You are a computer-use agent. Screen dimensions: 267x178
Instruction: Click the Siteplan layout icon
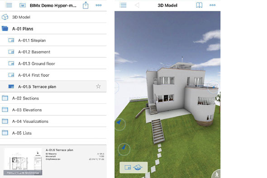tap(11, 40)
